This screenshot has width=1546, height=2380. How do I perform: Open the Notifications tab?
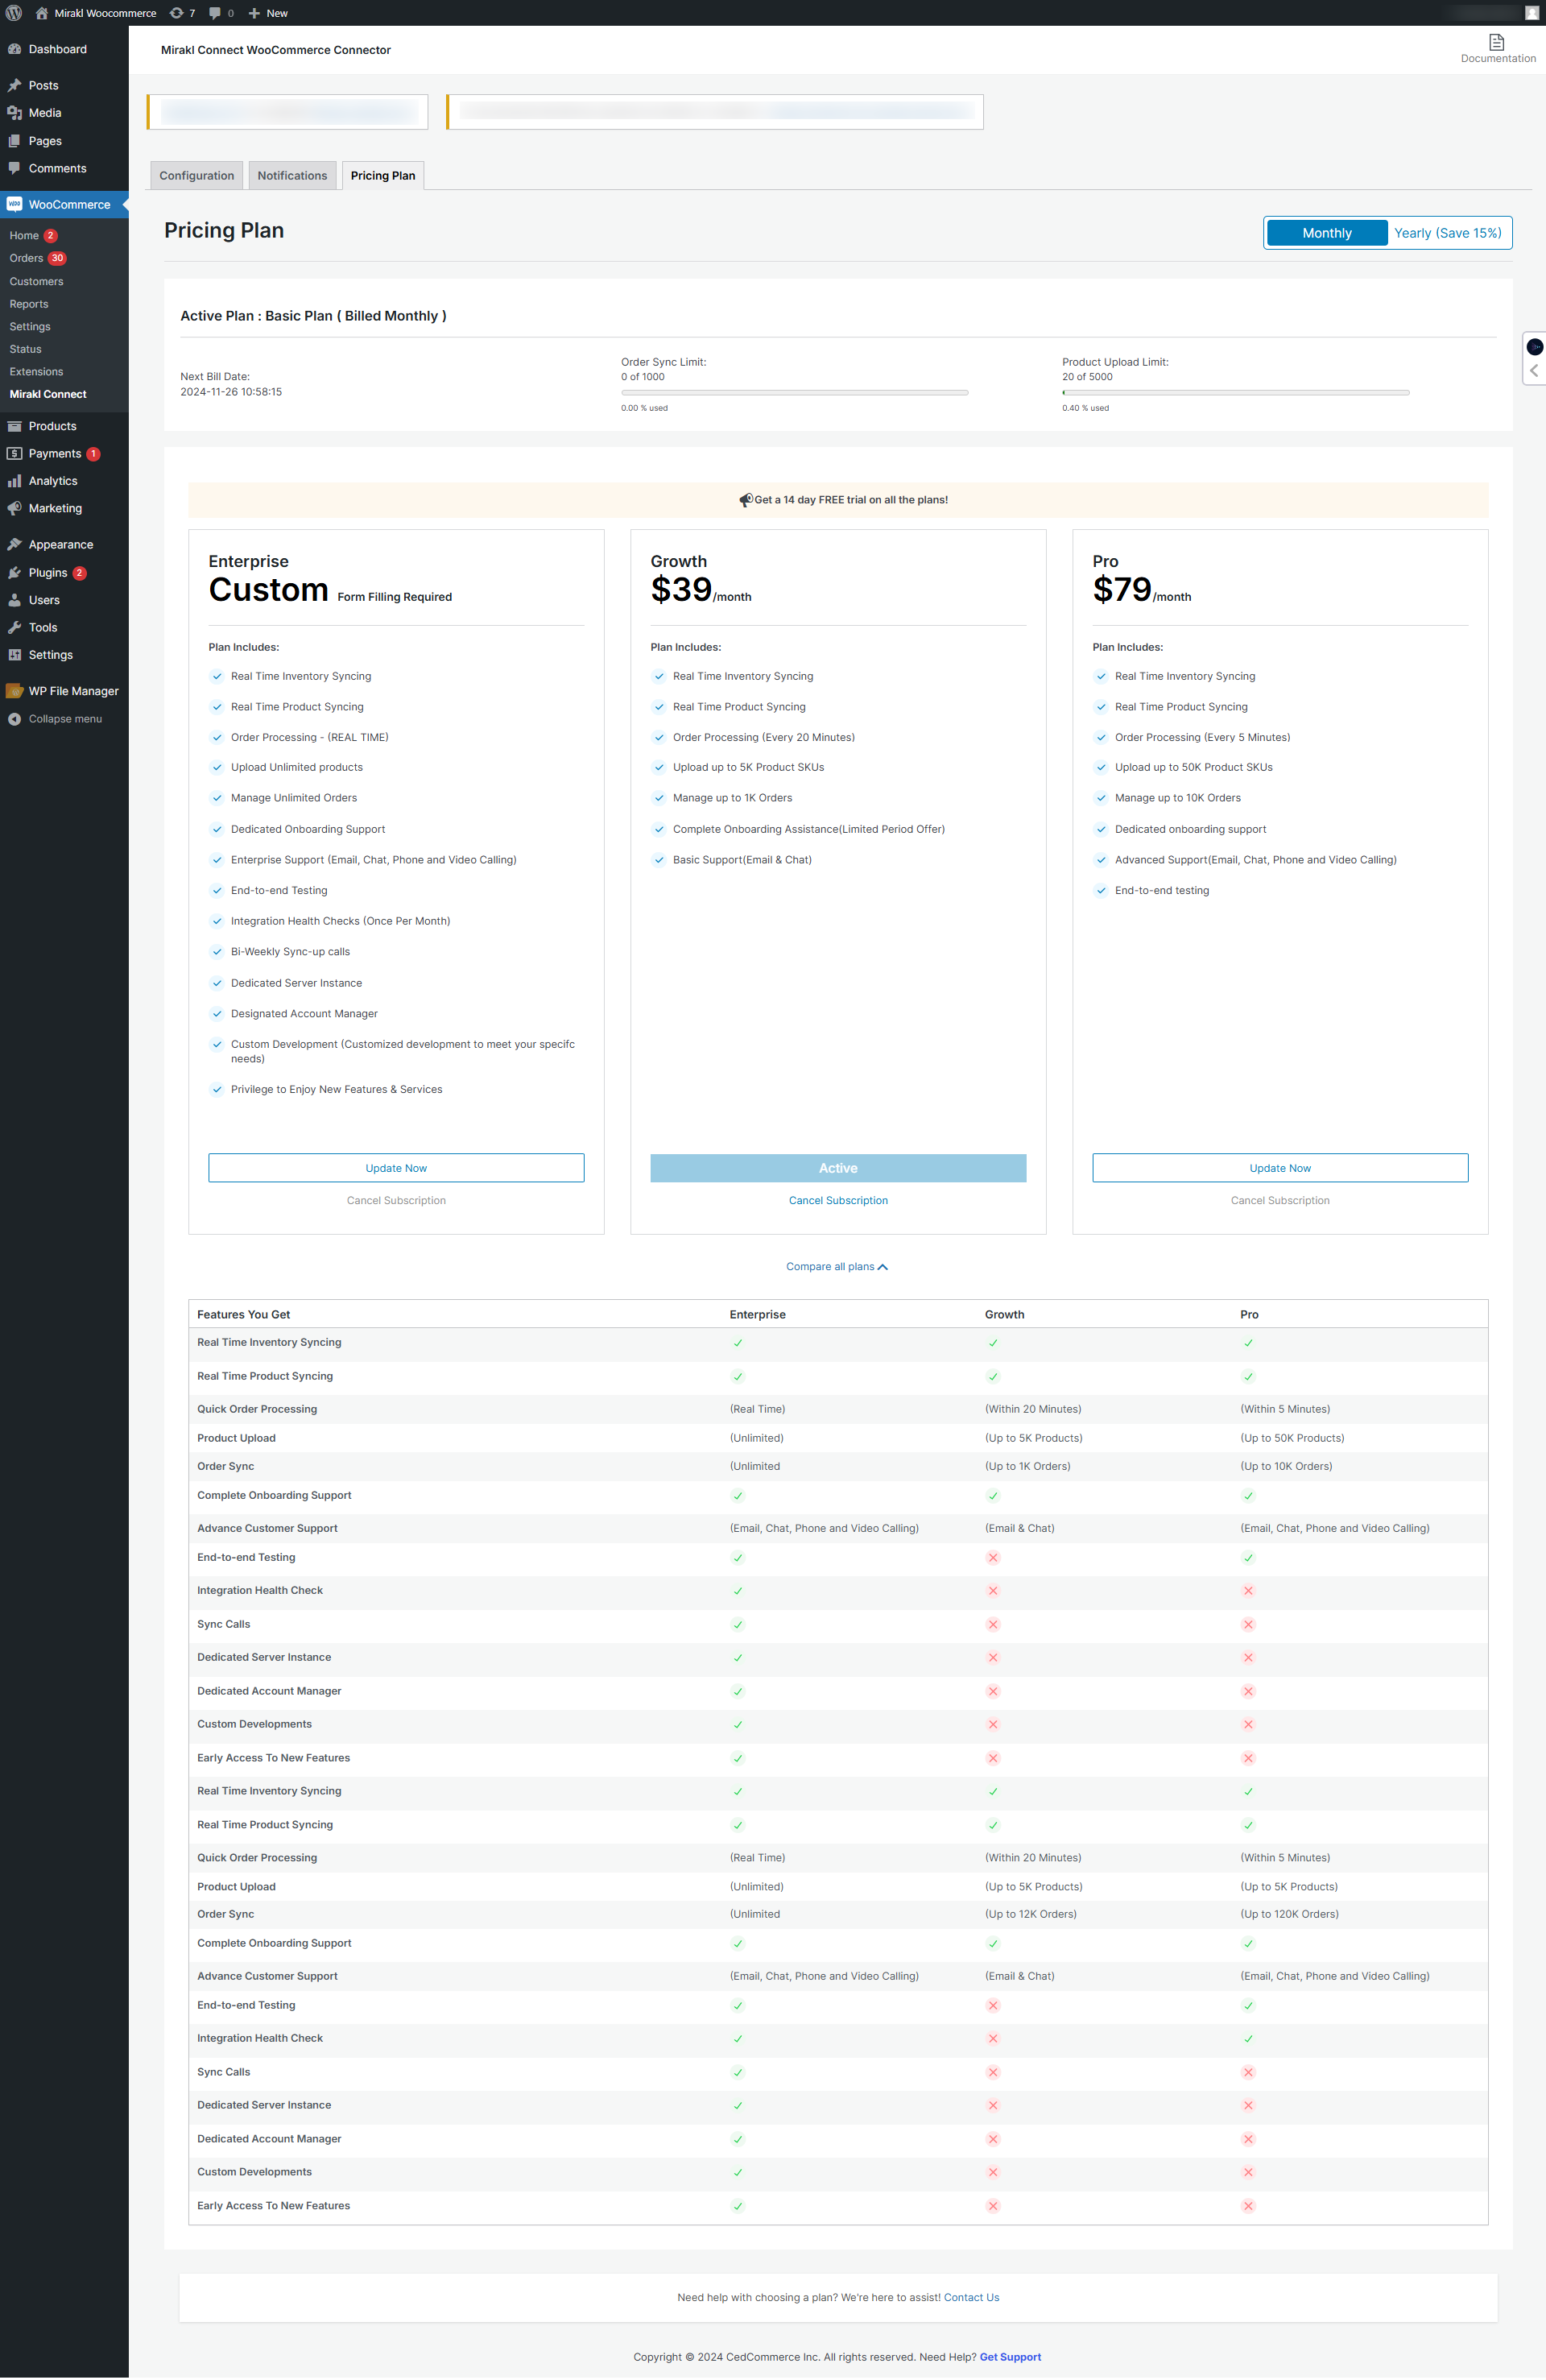[292, 175]
